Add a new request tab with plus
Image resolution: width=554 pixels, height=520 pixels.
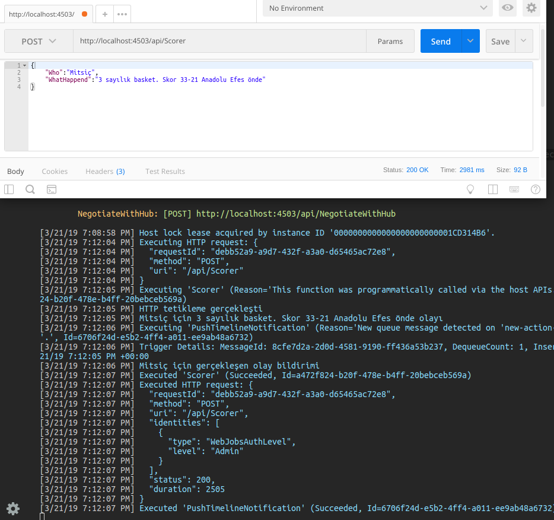click(x=104, y=14)
